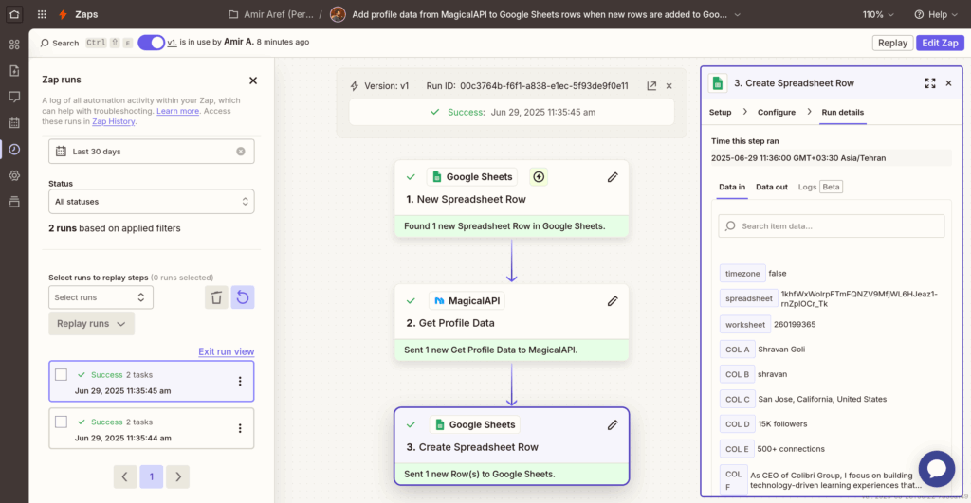Click the COL D value 15K followers

tap(782, 423)
